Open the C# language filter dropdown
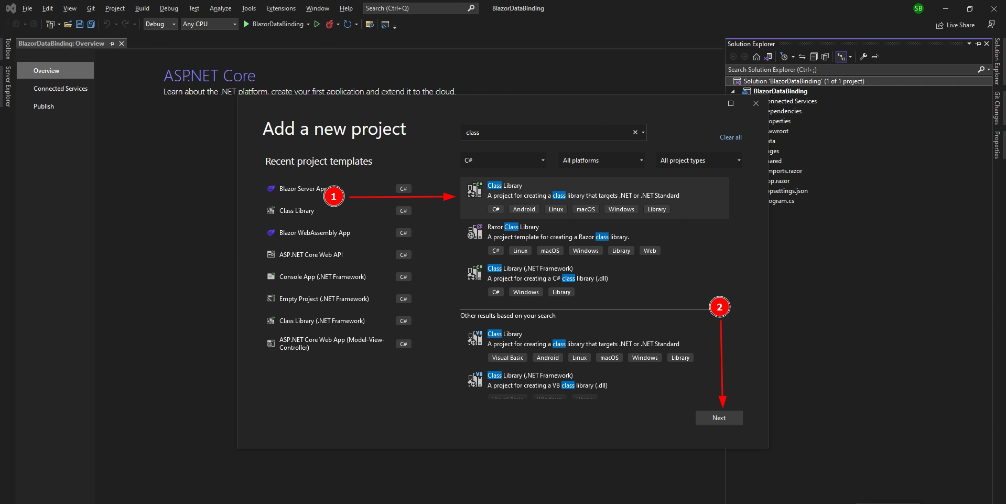The width and height of the screenshot is (1006, 504). (504, 160)
